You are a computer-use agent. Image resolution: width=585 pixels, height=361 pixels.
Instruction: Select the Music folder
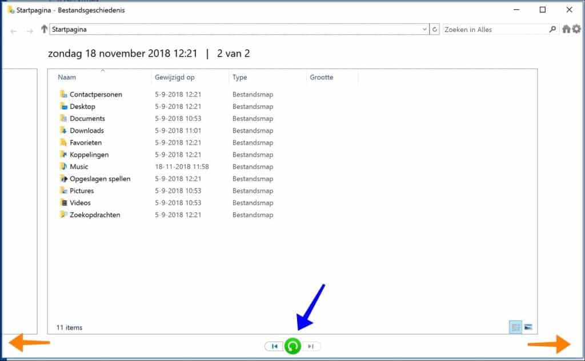tap(80, 167)
